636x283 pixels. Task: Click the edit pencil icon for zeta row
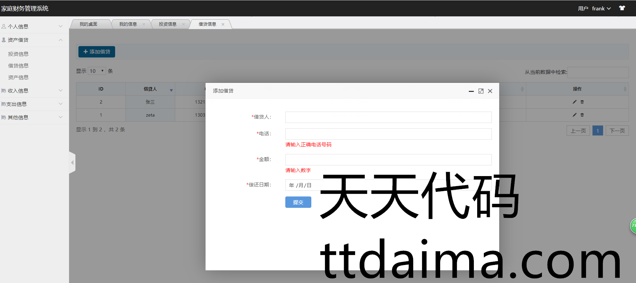(x=574, y=115)
